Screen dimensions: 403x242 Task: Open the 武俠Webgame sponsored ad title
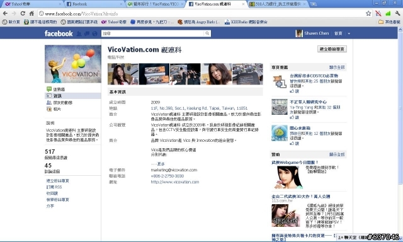(295, 162)
